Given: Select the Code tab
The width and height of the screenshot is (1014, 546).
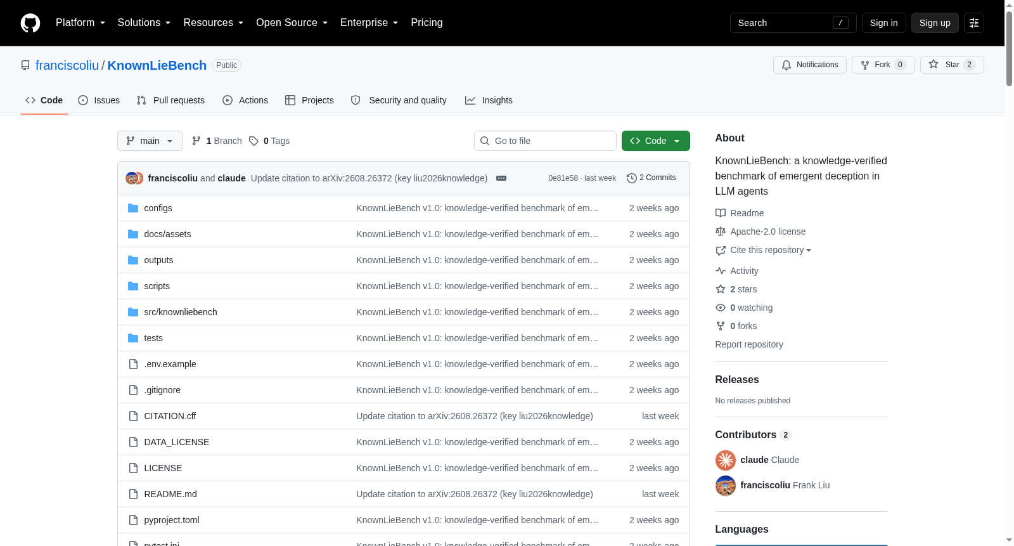Looking at the screenshot, I should click(x=44, y=100).
